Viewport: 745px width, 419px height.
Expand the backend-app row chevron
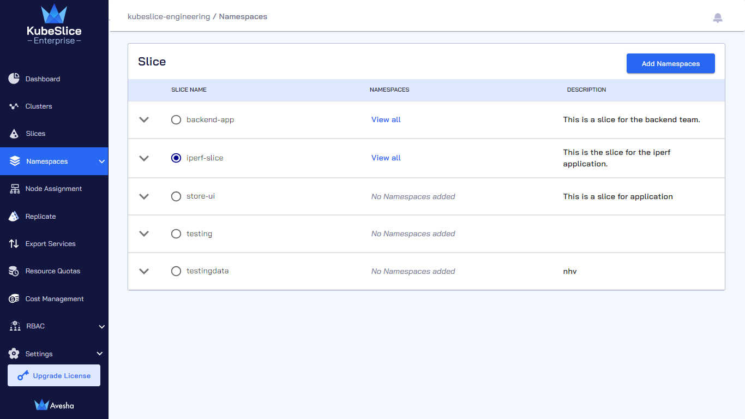coord(144,119)
